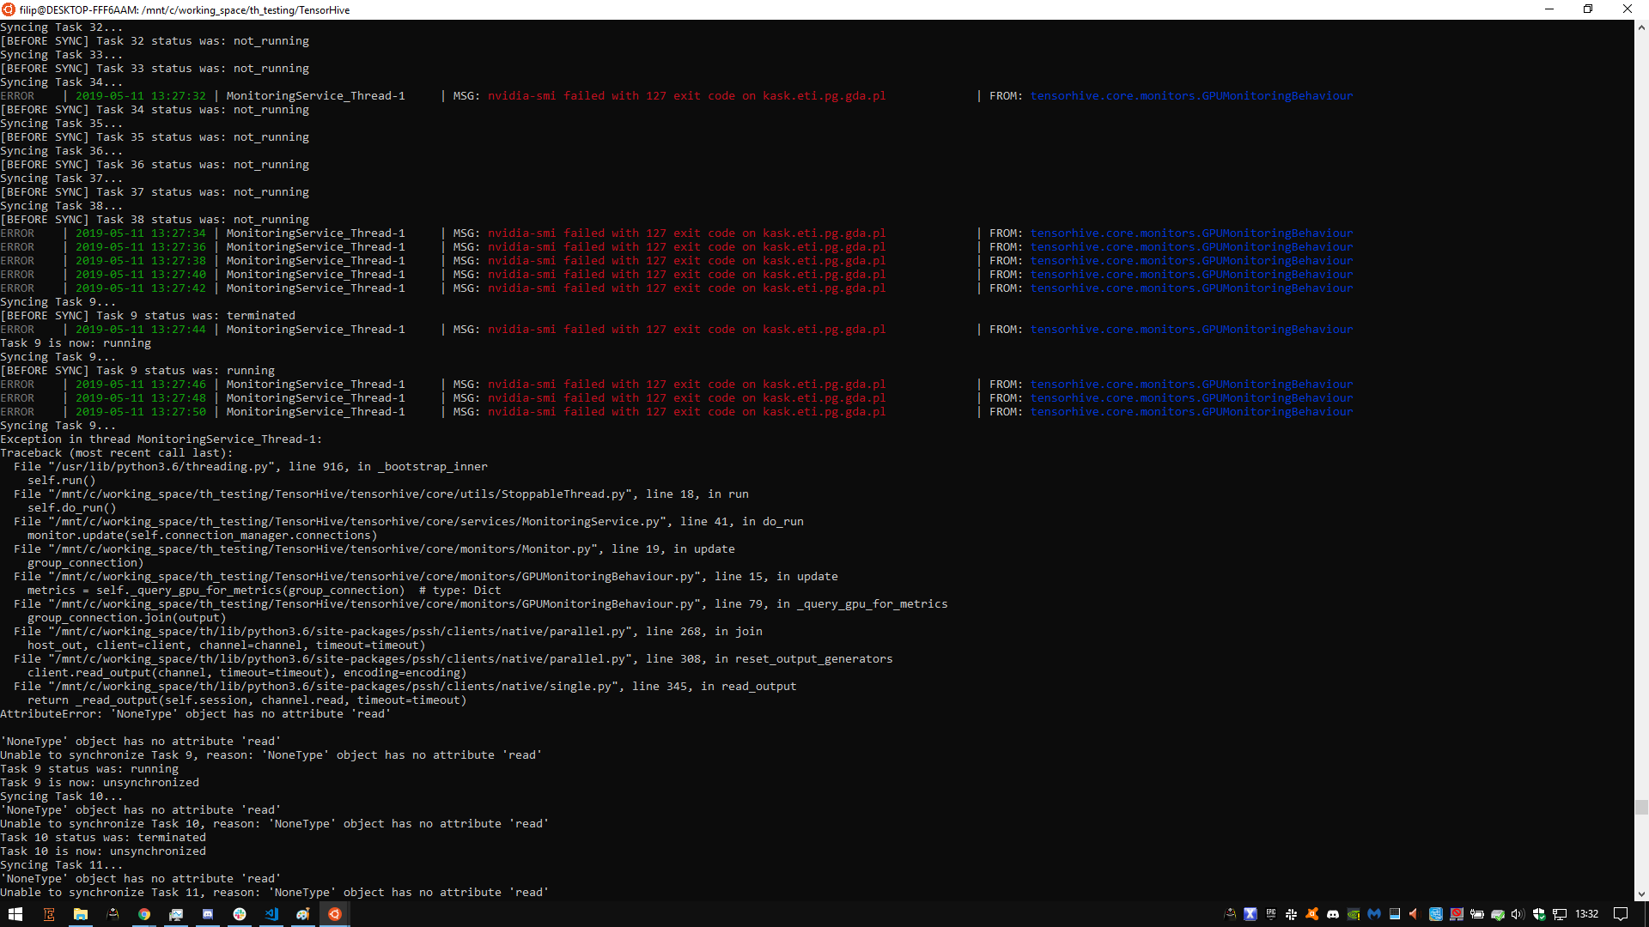Viewport: 1649px width, 927px height.
Task: Switch to Visual Studio Code on the taskbar
Action: click(x=271, y=914)
